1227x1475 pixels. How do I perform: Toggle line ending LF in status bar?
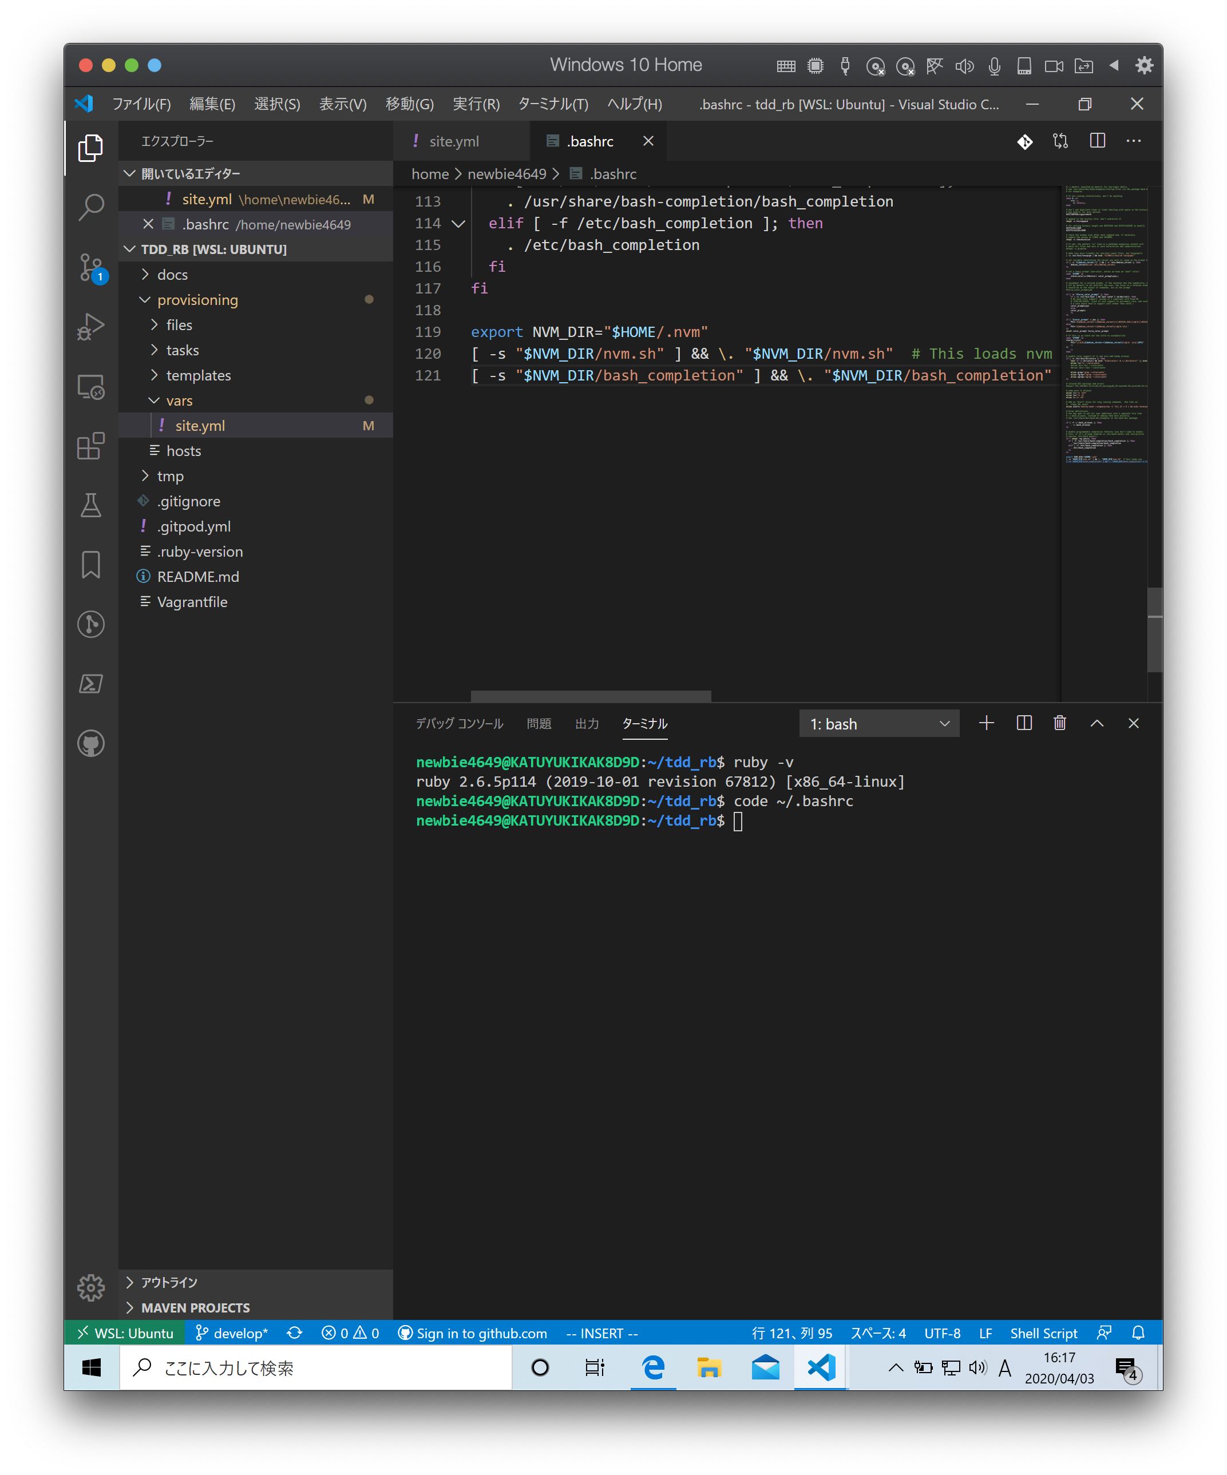point(985,1333)
